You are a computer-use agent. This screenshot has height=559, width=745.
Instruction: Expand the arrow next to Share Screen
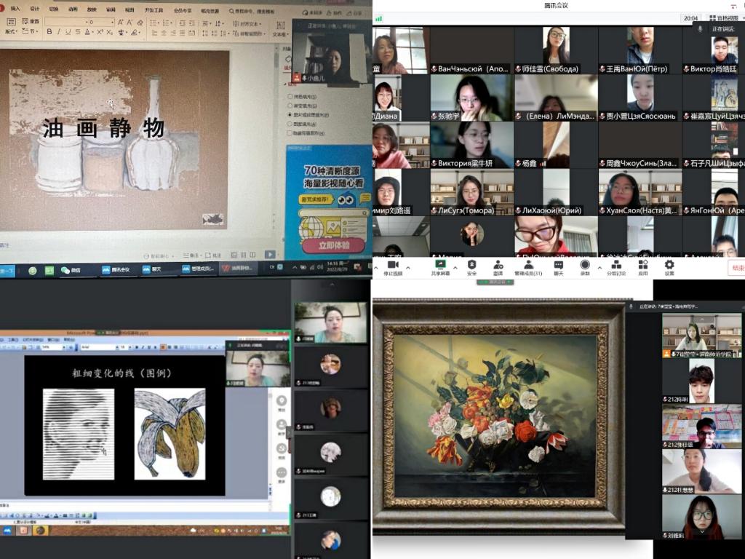(x=454, y=266)
